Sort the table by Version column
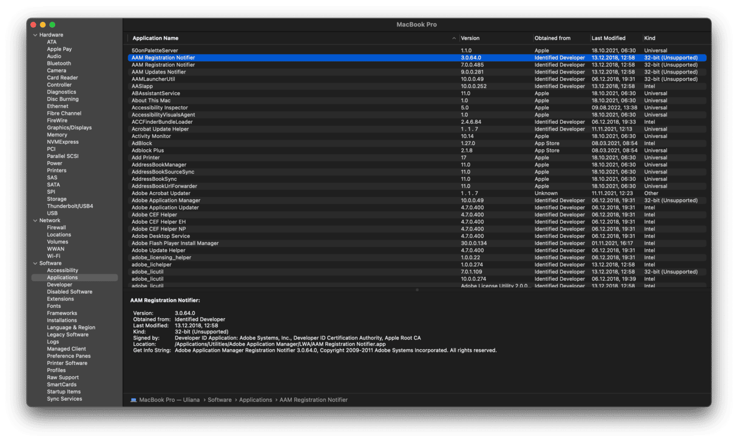738x442 pixels. coord(470,38)
